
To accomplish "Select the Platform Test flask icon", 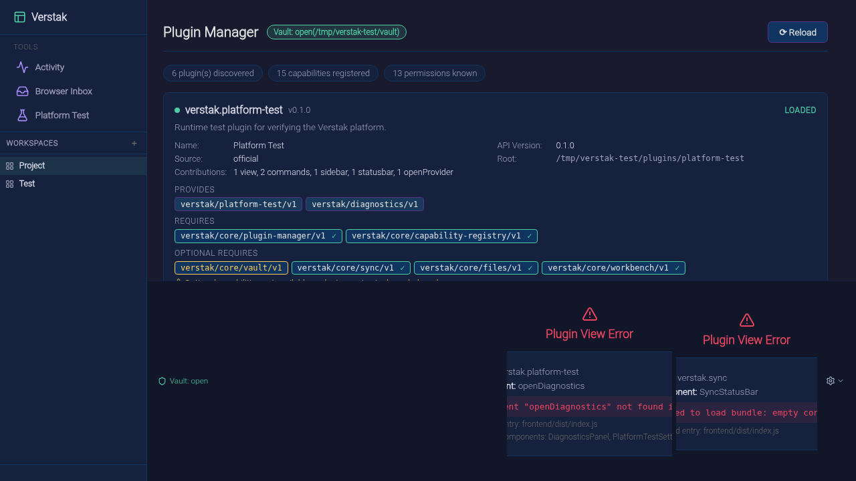I will tap(23, 115).
